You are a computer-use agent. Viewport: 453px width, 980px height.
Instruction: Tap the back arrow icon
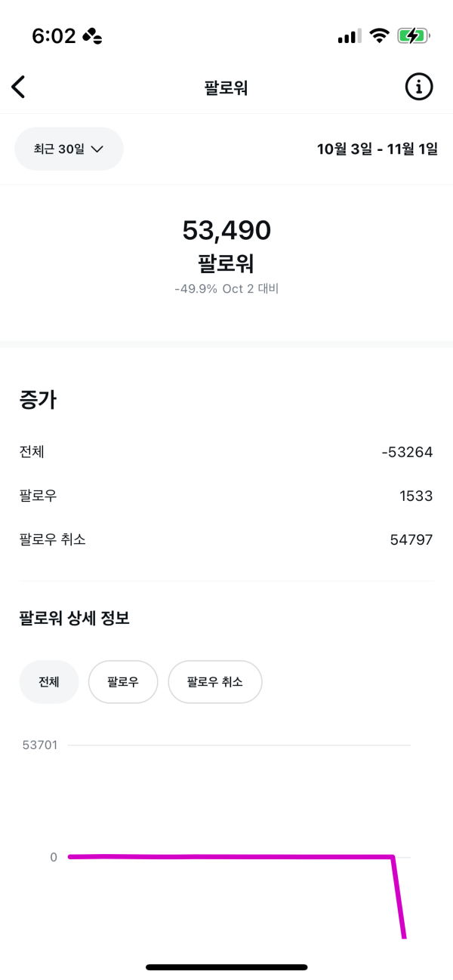pyautogui.click(x=19, y=88)
